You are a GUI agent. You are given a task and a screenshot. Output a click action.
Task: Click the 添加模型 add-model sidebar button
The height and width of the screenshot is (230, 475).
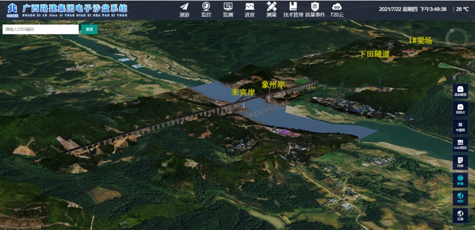(460, 91)
